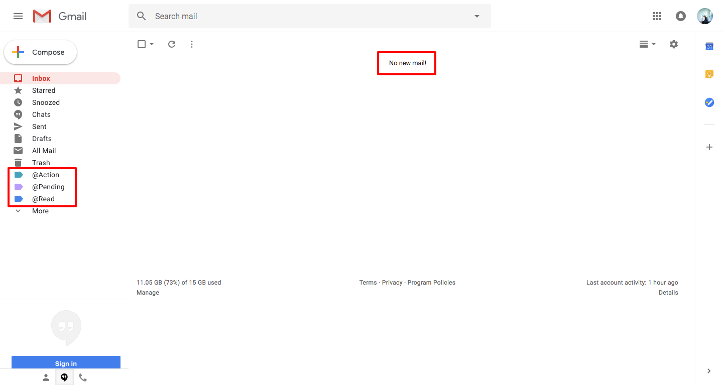Open Google Calendar in the side panel

point(709,46)
